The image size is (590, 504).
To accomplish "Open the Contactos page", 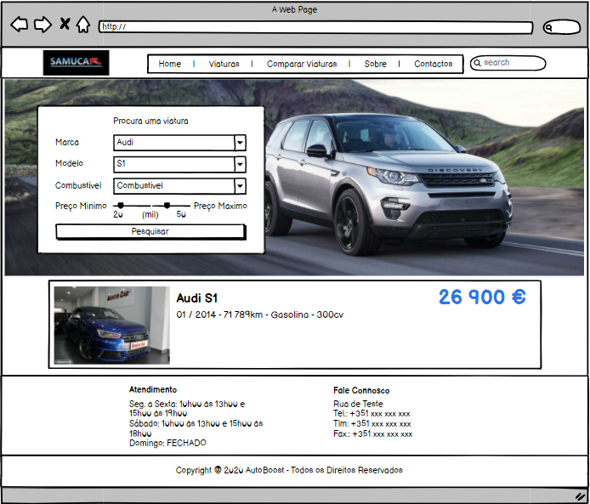I will click(434, 64).
